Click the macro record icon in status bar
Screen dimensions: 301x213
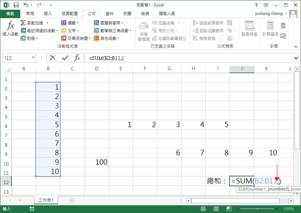32,209
